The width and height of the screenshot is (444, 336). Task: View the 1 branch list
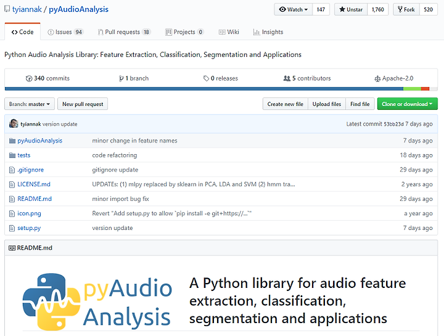pos(134,78)
